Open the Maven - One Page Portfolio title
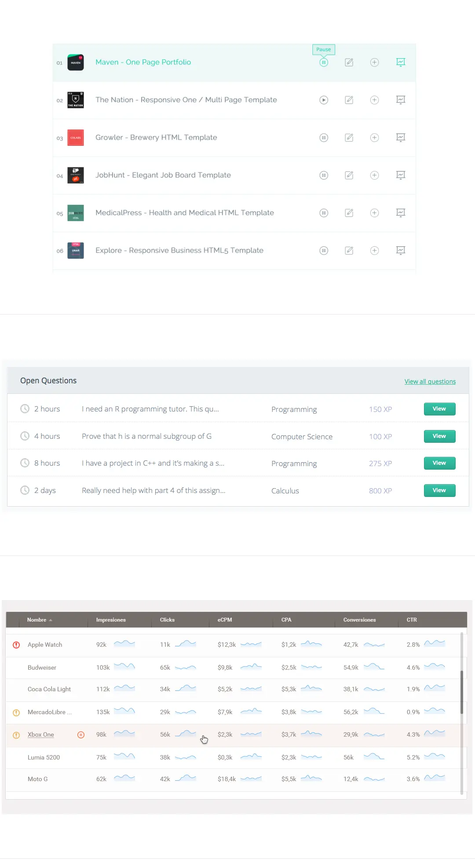Image resolution: width=475 pixels, height=860 pixels. point(143,62)
